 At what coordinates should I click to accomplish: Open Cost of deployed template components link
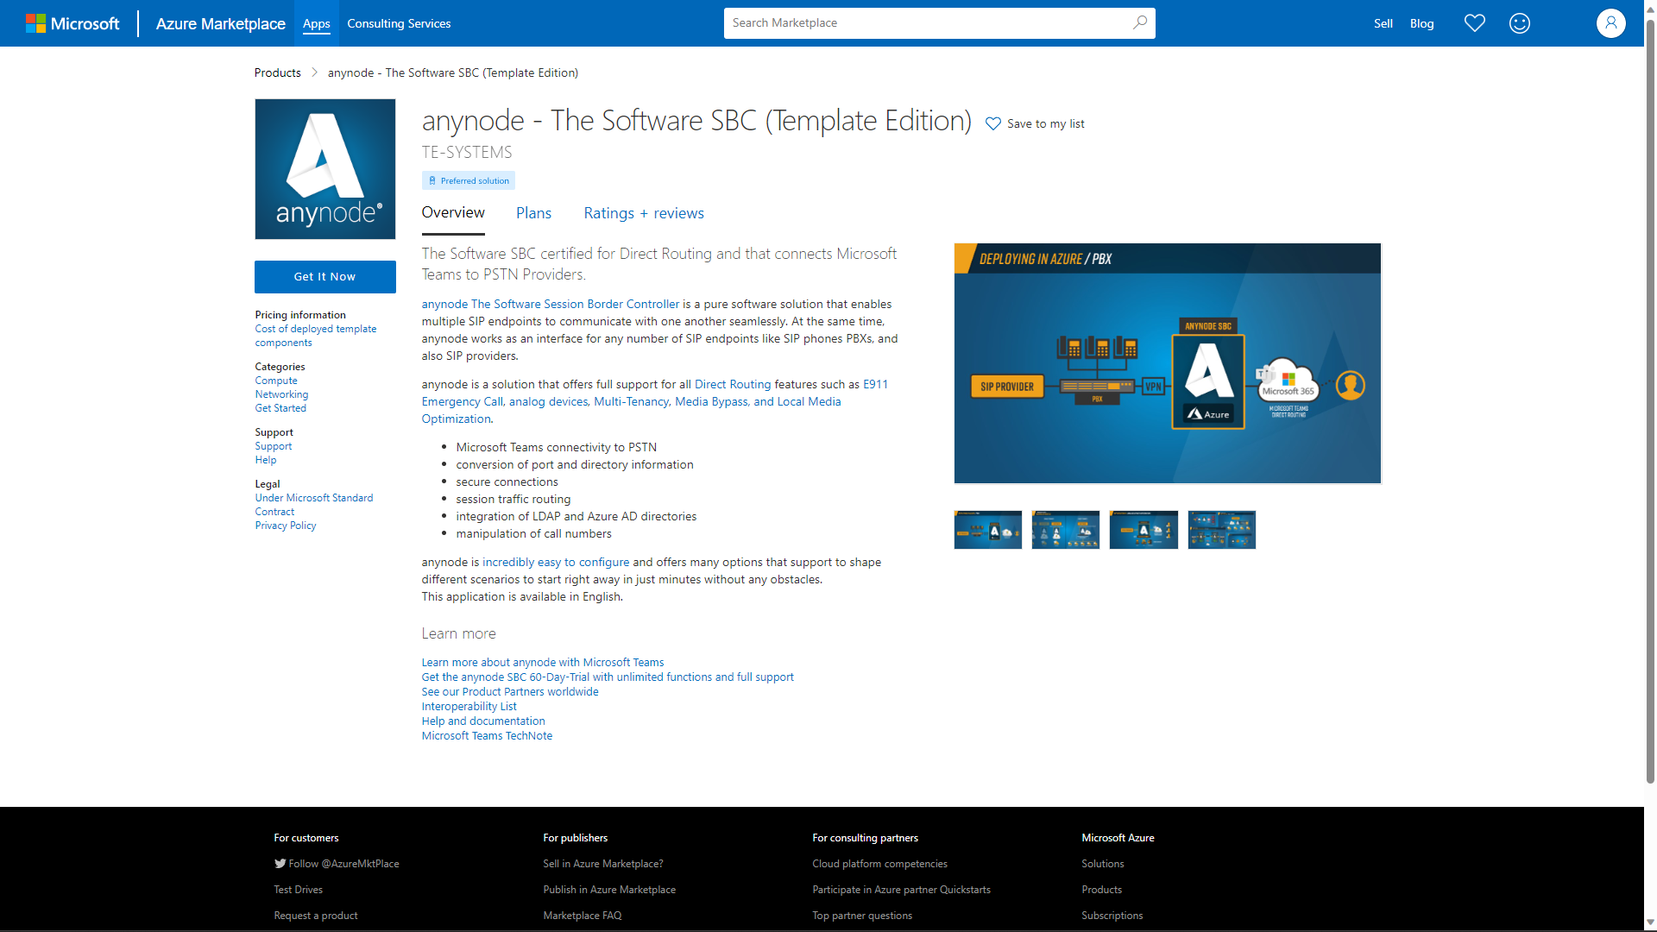316,336
